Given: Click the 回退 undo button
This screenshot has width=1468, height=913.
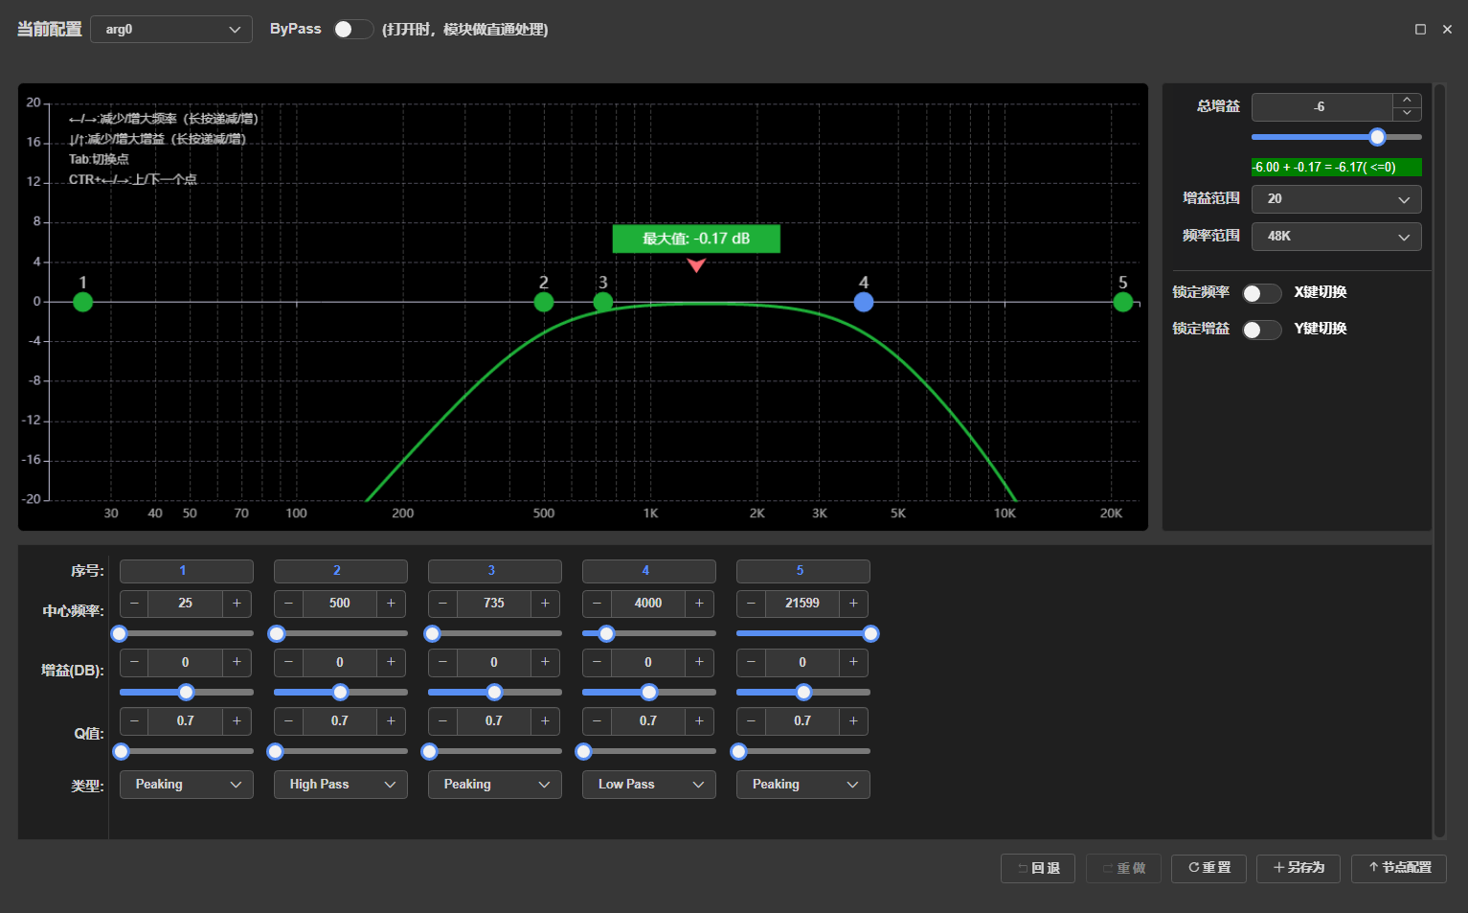Looking at the screenshot, I should pyautogui.click(x=1038, y=868).
